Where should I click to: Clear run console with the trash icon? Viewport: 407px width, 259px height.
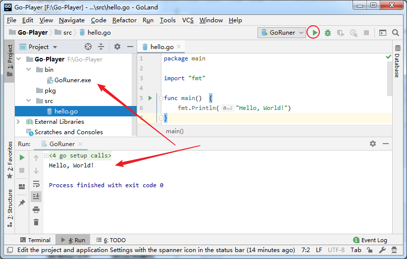[x=36, y=222]
